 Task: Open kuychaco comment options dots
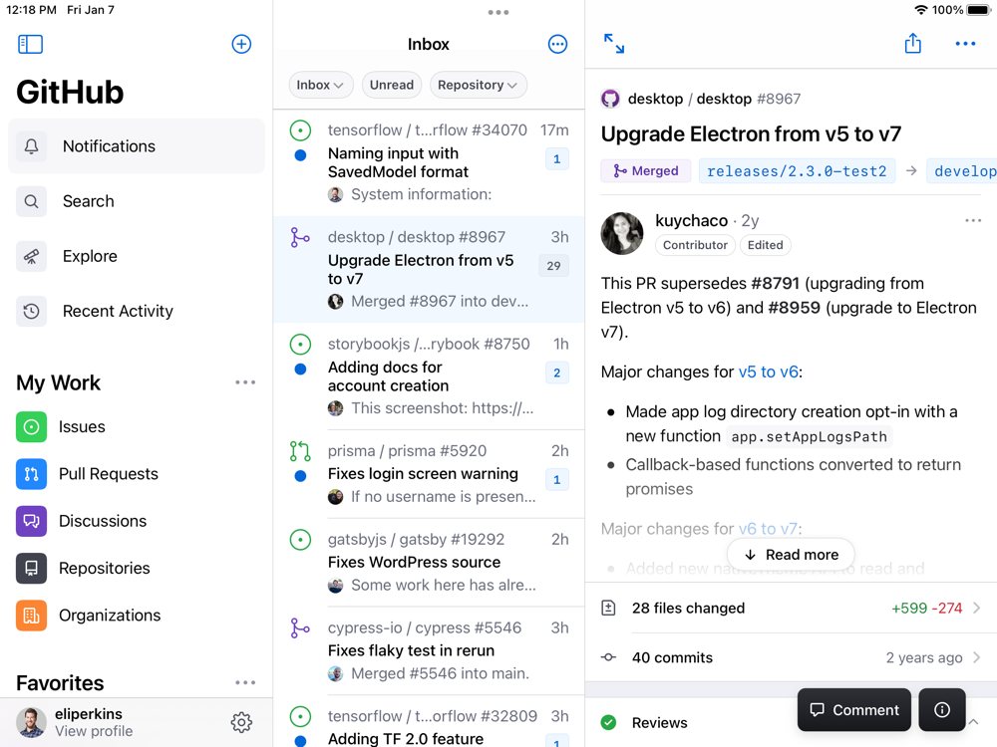click(973, 220)
